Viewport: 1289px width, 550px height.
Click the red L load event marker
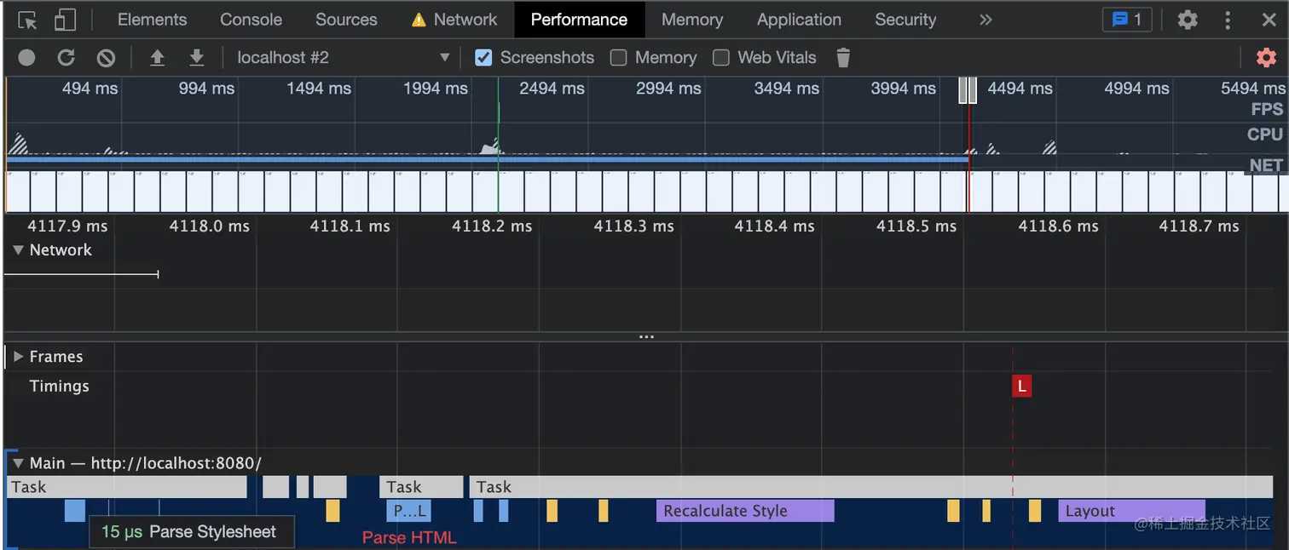[1021, 387]
